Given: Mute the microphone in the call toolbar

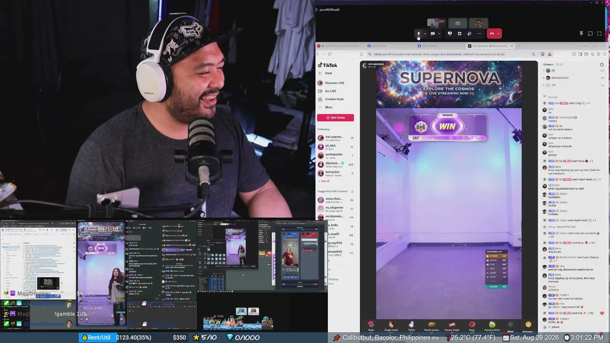Looking at the screenshot, I should pyautogui.click(x=418, y=34).
